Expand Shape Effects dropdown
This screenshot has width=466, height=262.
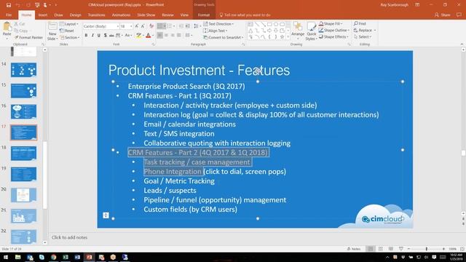pyautogui.click(x=334, y=37)
